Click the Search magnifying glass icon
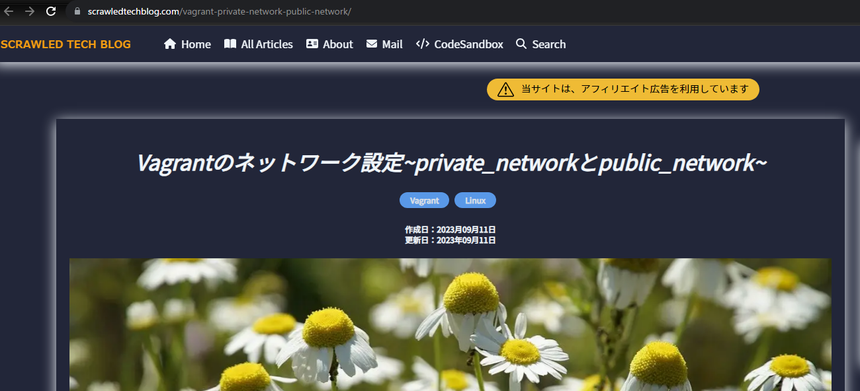 [521, 44]
